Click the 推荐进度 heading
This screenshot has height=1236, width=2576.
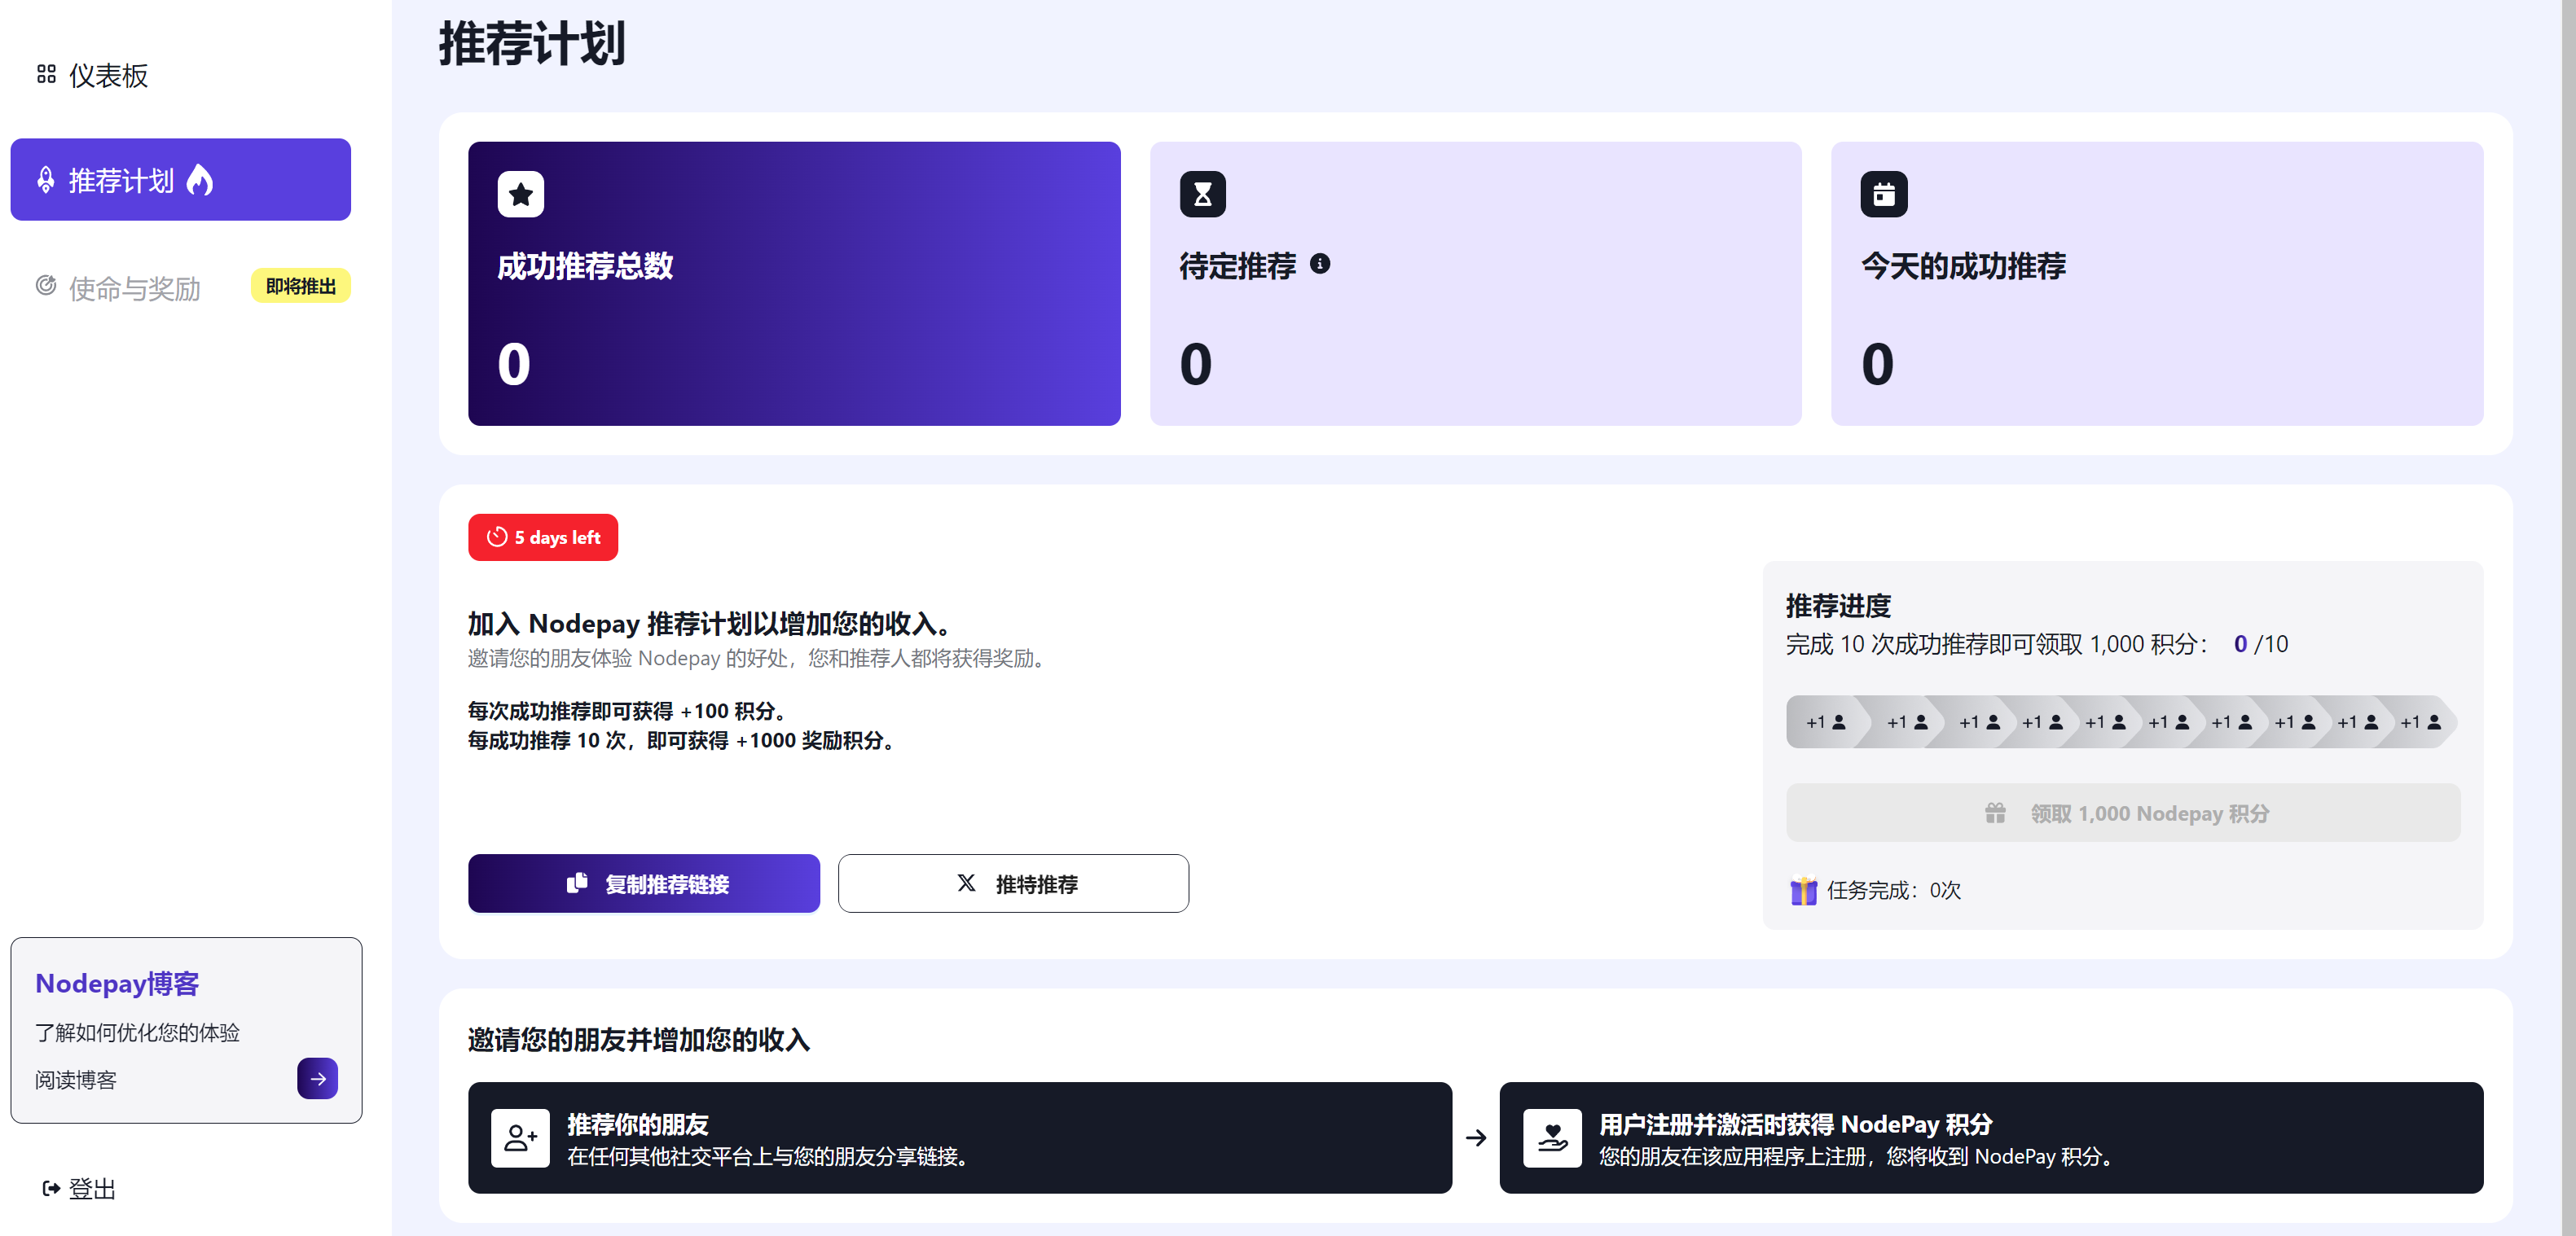pyautogui.click(x=1838, y=606)
